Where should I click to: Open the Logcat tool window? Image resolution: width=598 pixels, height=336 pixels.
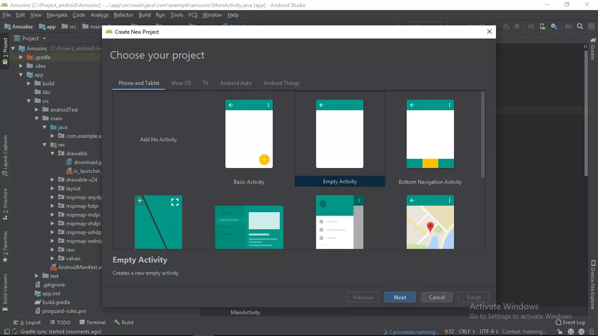point(27,322)
